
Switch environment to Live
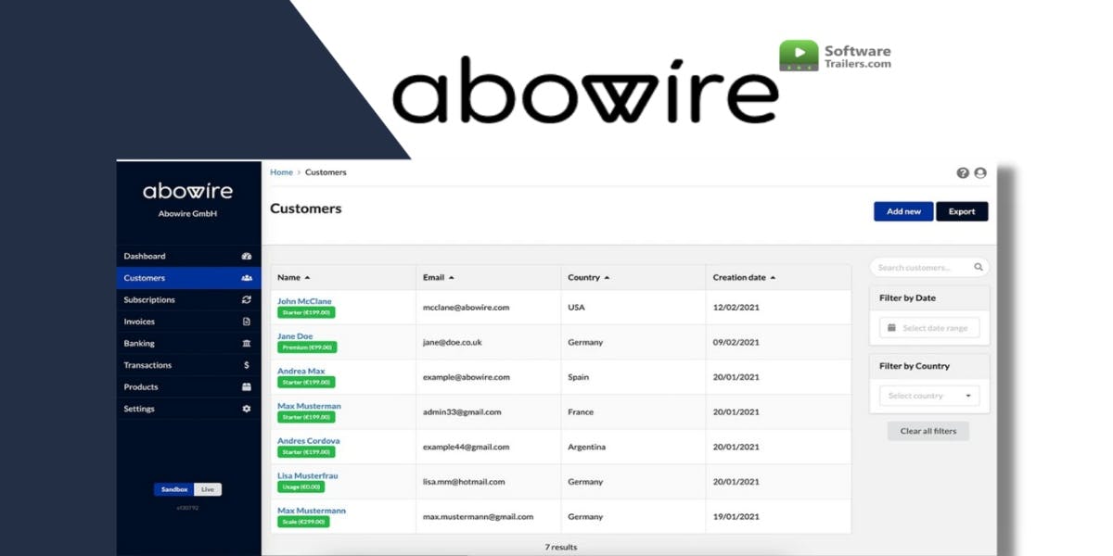[x=208, y=489]
